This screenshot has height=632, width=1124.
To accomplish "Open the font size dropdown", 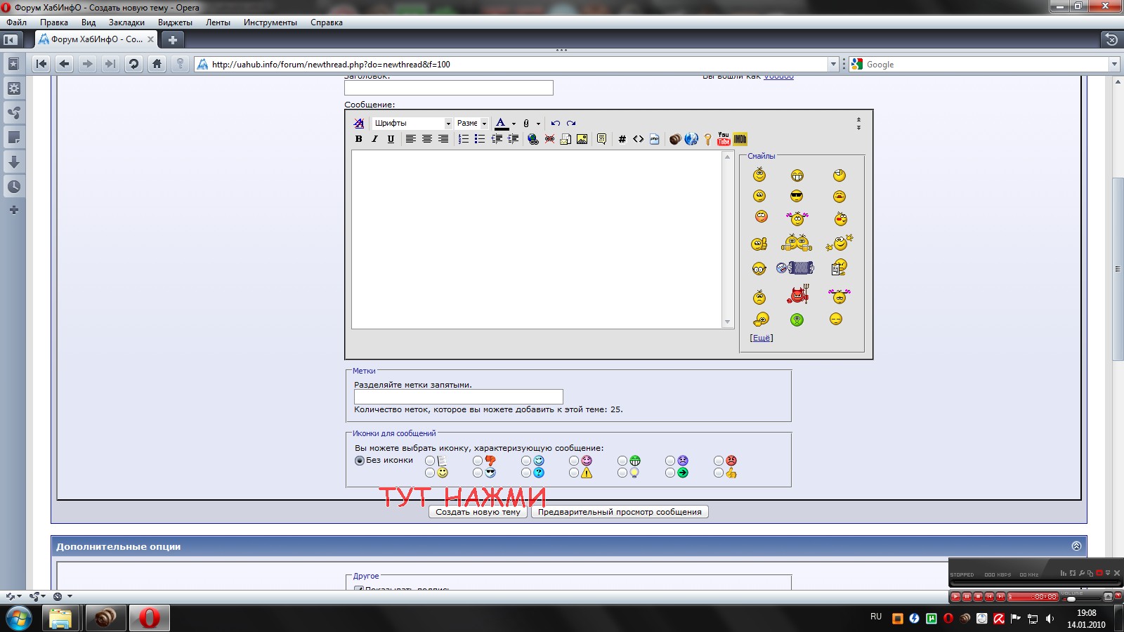I will 471,123.
